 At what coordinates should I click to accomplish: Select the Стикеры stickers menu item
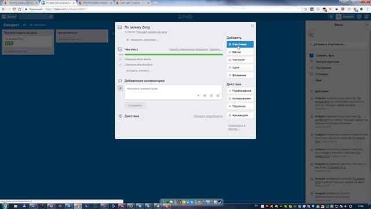click(321, 74)
